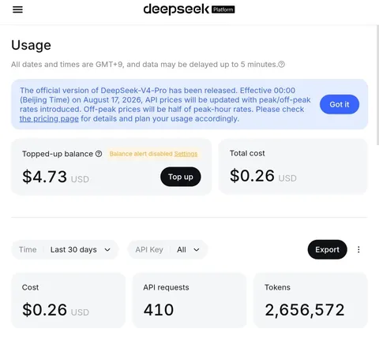Click the Total cost $0.26 value
Image resolution: width=379 pixels, height=340 pixels.
pyautogui.click(x=252, y=176)
